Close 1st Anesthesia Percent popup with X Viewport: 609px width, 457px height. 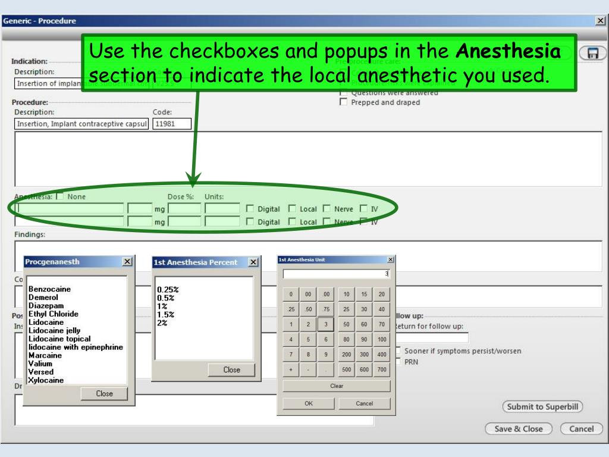point(253,262)
